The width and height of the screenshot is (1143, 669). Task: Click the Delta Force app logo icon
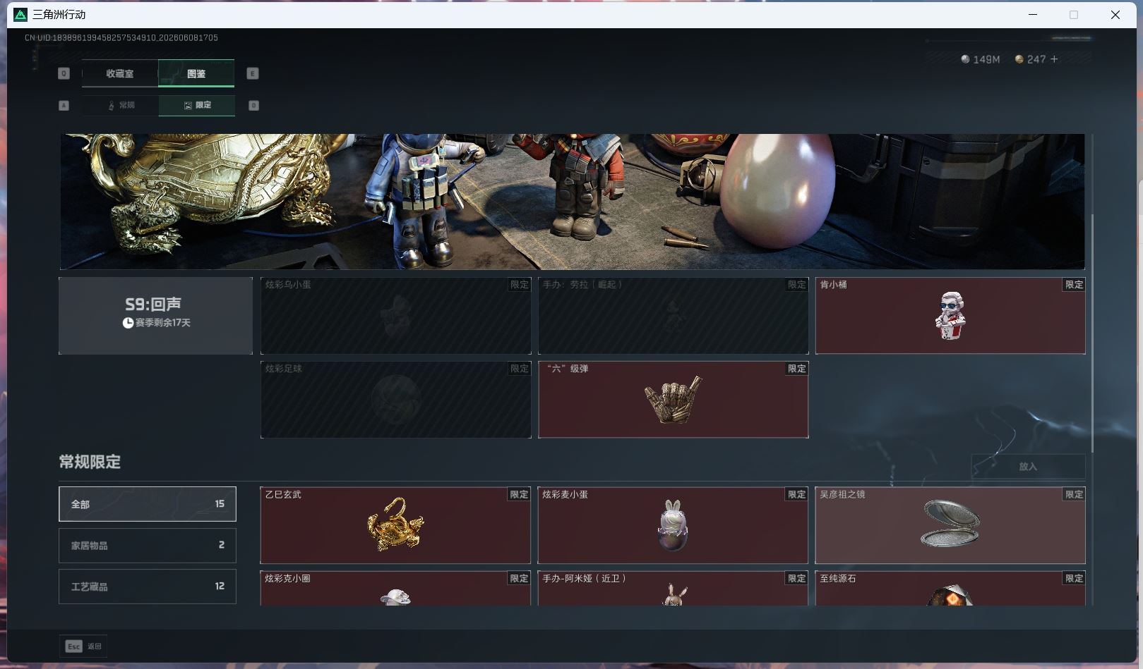[20, 15]
